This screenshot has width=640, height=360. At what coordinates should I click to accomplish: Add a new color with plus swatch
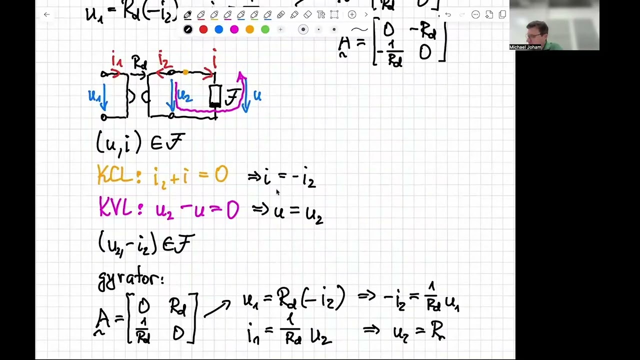point(280,29)
